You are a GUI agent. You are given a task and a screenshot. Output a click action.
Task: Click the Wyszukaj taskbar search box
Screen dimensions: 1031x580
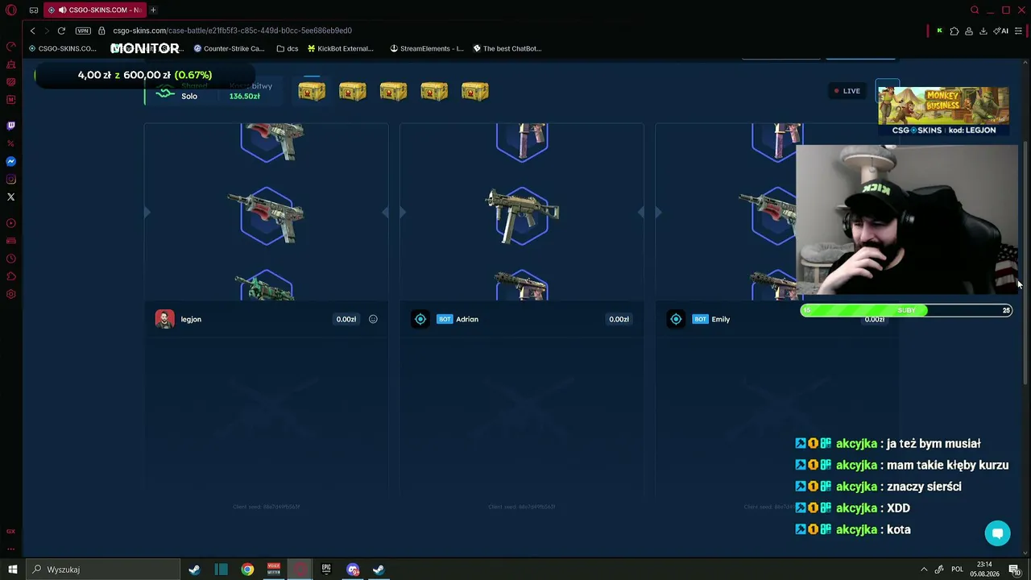click(x=103, y=570)
